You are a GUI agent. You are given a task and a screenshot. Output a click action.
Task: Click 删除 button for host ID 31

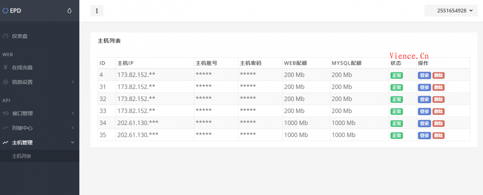click(x=438, y=87)
